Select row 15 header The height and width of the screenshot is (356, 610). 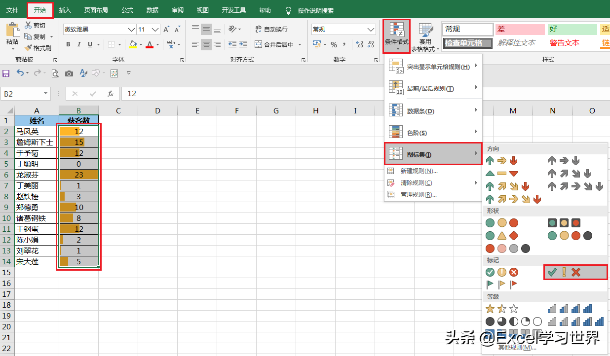(x=7, y=272)
